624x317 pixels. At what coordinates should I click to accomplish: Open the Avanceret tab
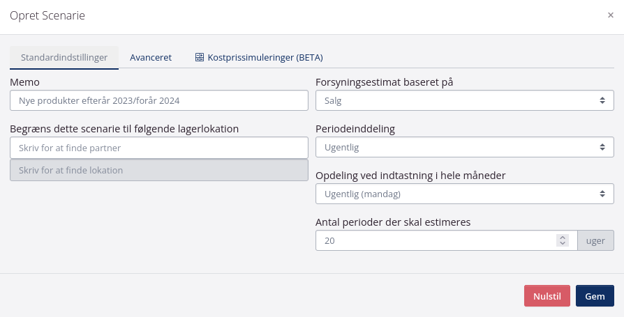pyautogui.click(x=151, y=58)
